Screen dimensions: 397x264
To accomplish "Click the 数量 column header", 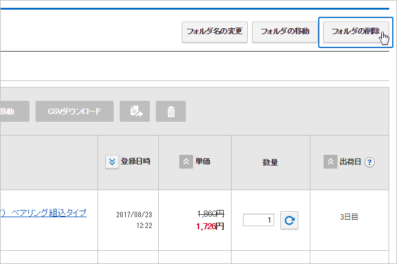I will click(270, 162).
